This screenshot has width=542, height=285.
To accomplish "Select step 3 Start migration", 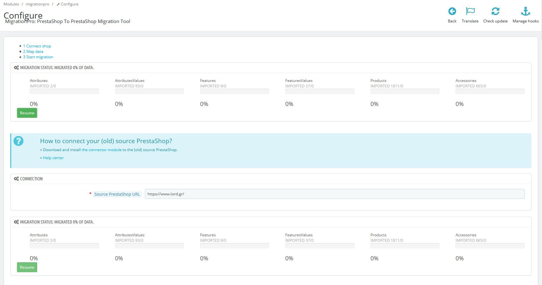I will click(38, 57).
